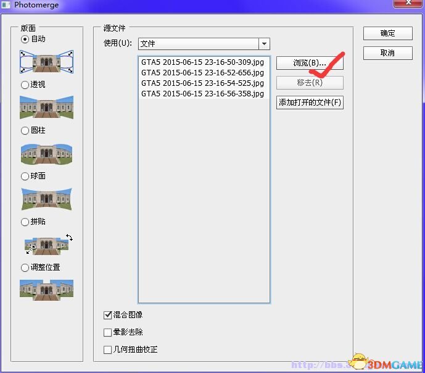Click the Collage layout preview icon
The height and width of the screenshot is (373, 425).
click(47, 245)
